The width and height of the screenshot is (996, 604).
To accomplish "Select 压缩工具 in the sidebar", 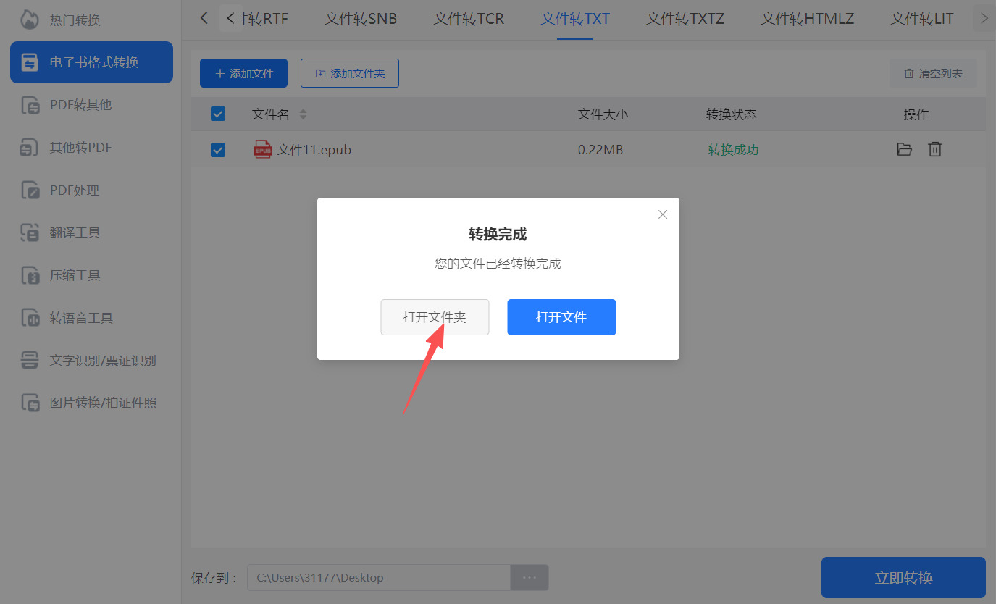I will tap(91, 275).
